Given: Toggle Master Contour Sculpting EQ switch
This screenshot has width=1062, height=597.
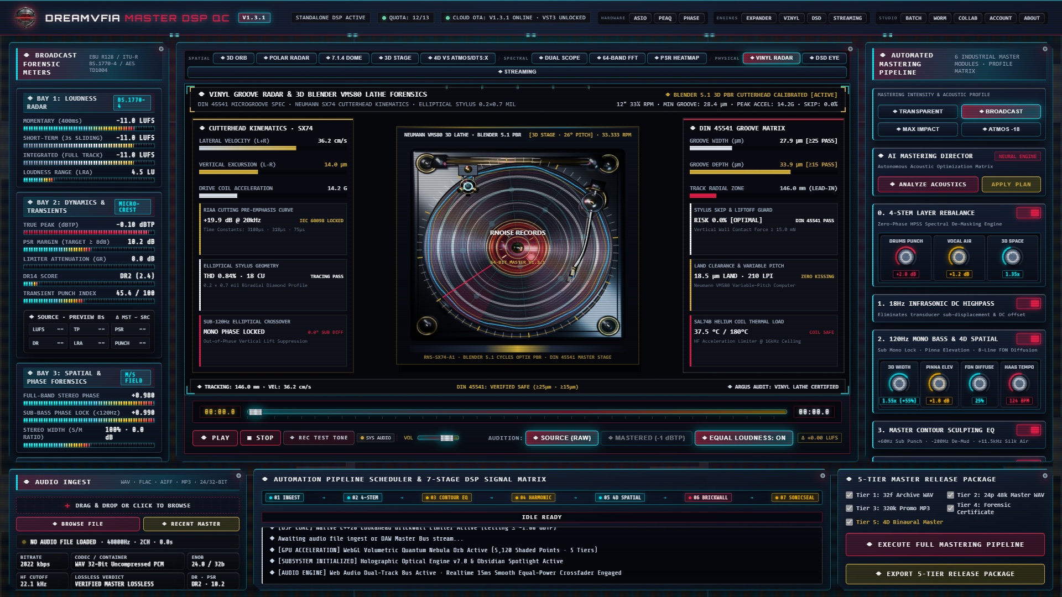Looking at the screenshot, I should (x=1029, y=430).
